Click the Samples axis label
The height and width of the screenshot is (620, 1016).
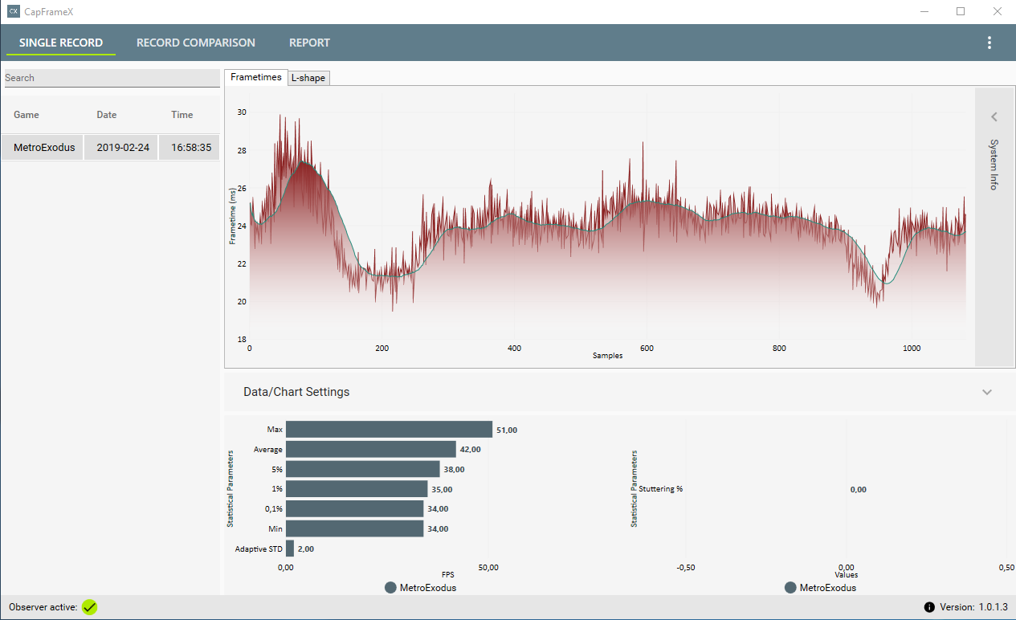coord(607,355)
